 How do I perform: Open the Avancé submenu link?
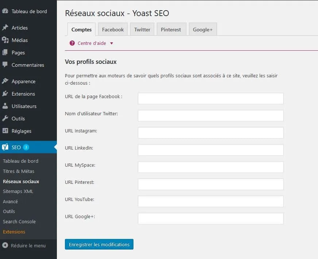click(10, 201)
